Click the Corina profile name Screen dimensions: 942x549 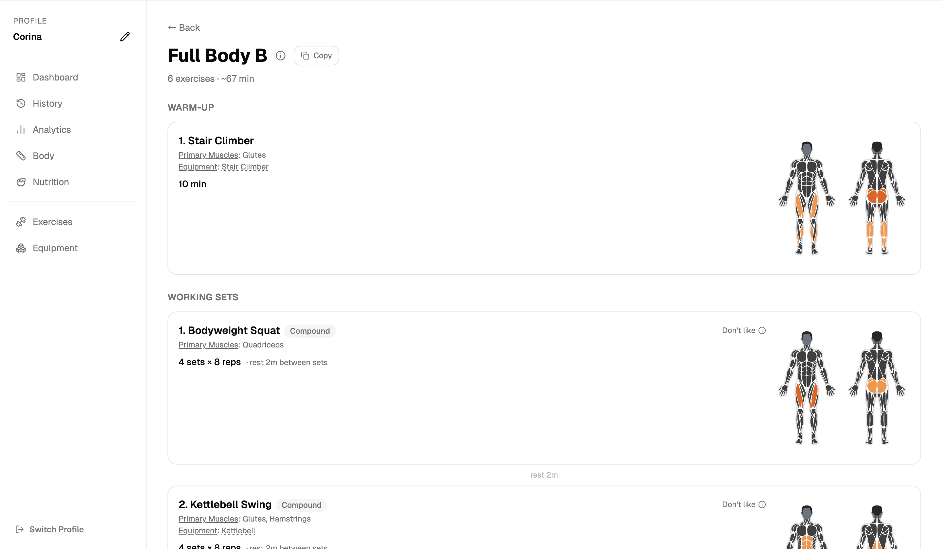[27, 37]
